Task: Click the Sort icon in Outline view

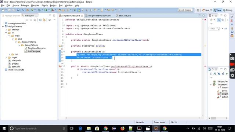Action: tap(215, 74)
